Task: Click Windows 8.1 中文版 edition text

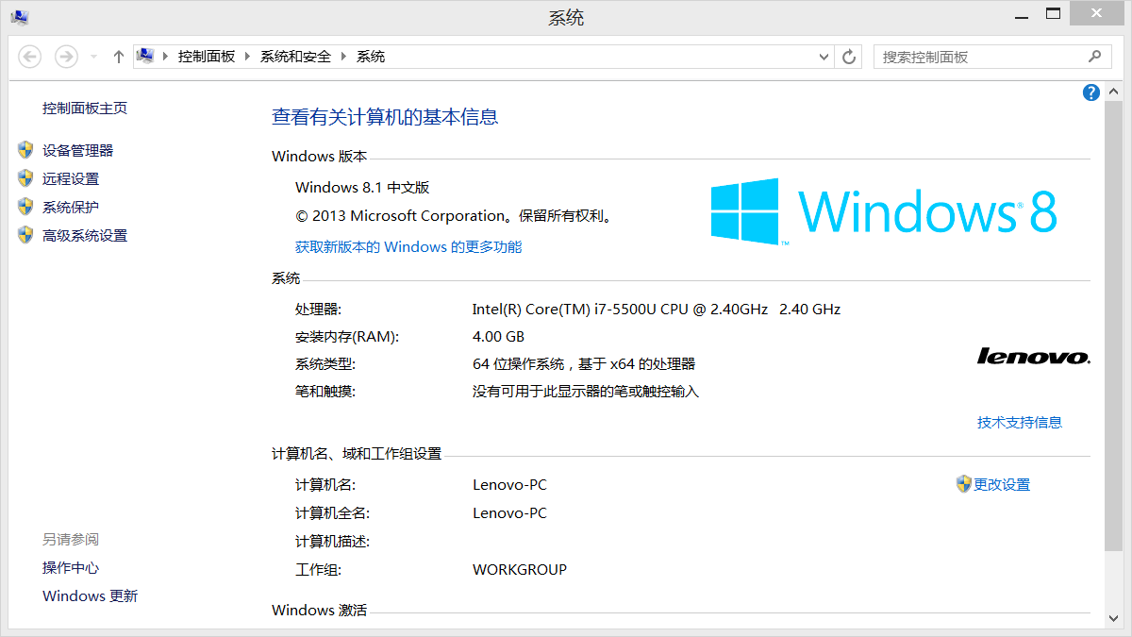Action: coord(362,188)
